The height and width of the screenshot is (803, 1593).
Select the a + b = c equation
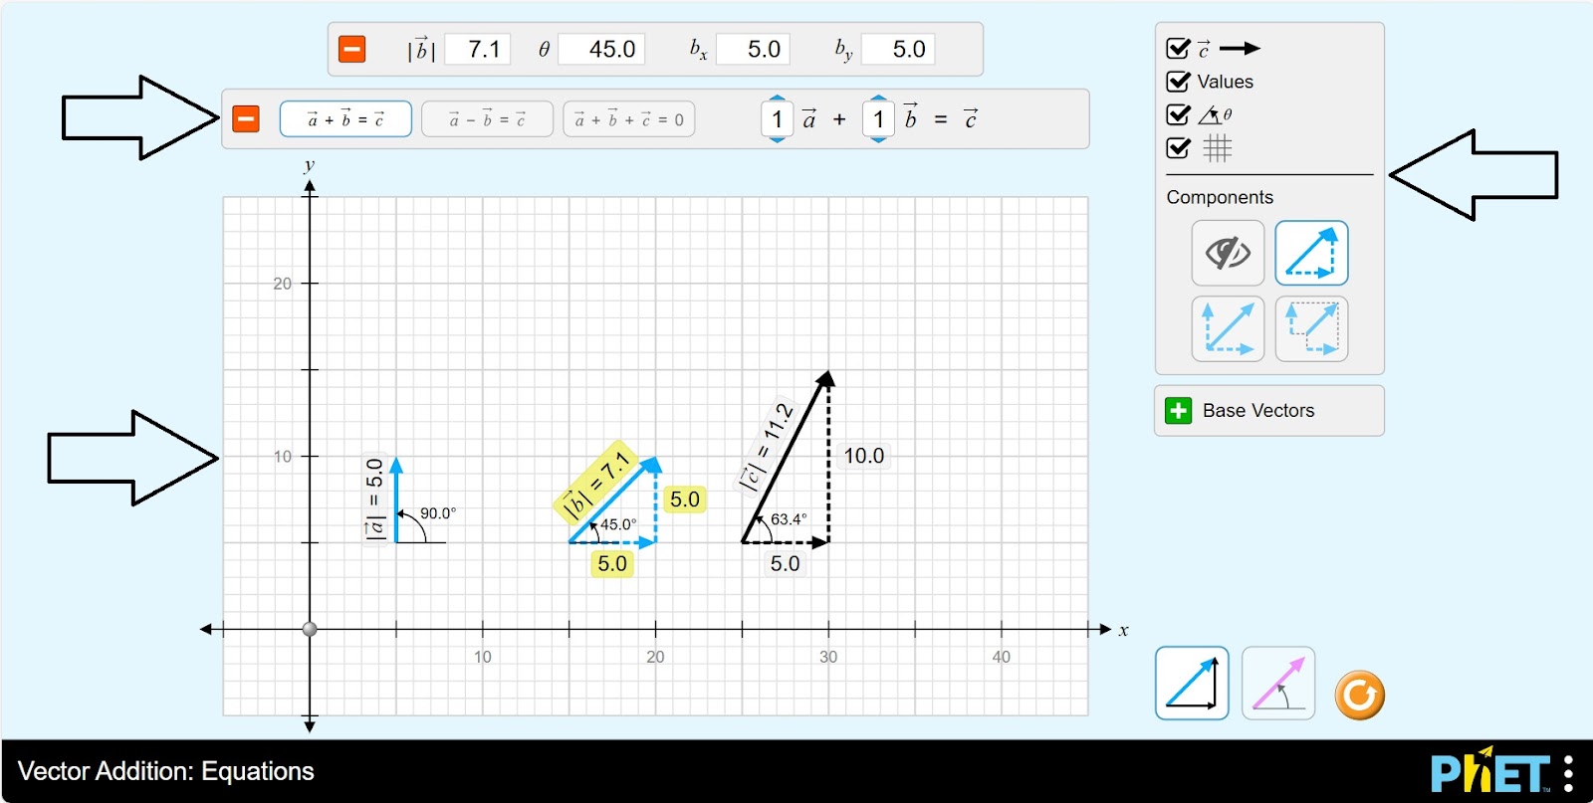coord(345,119)
